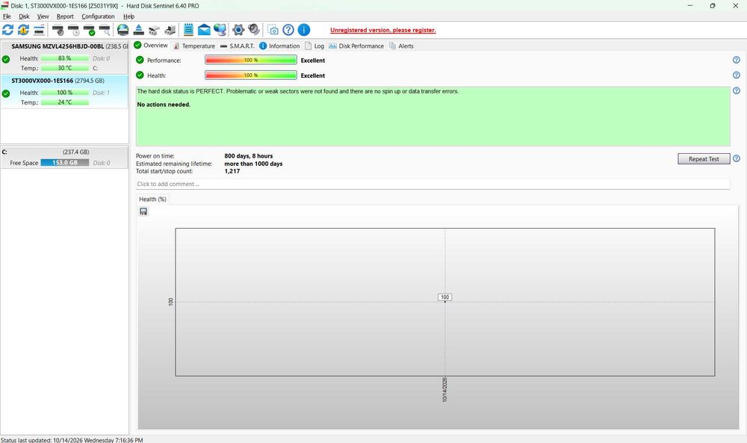Save the health graph with floppy icon
The image size is (747, 443).
click(x=143, y=211)
